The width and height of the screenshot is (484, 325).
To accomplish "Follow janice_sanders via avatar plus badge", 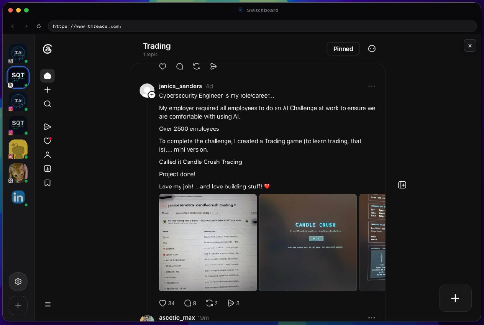I will coord(152,95).
